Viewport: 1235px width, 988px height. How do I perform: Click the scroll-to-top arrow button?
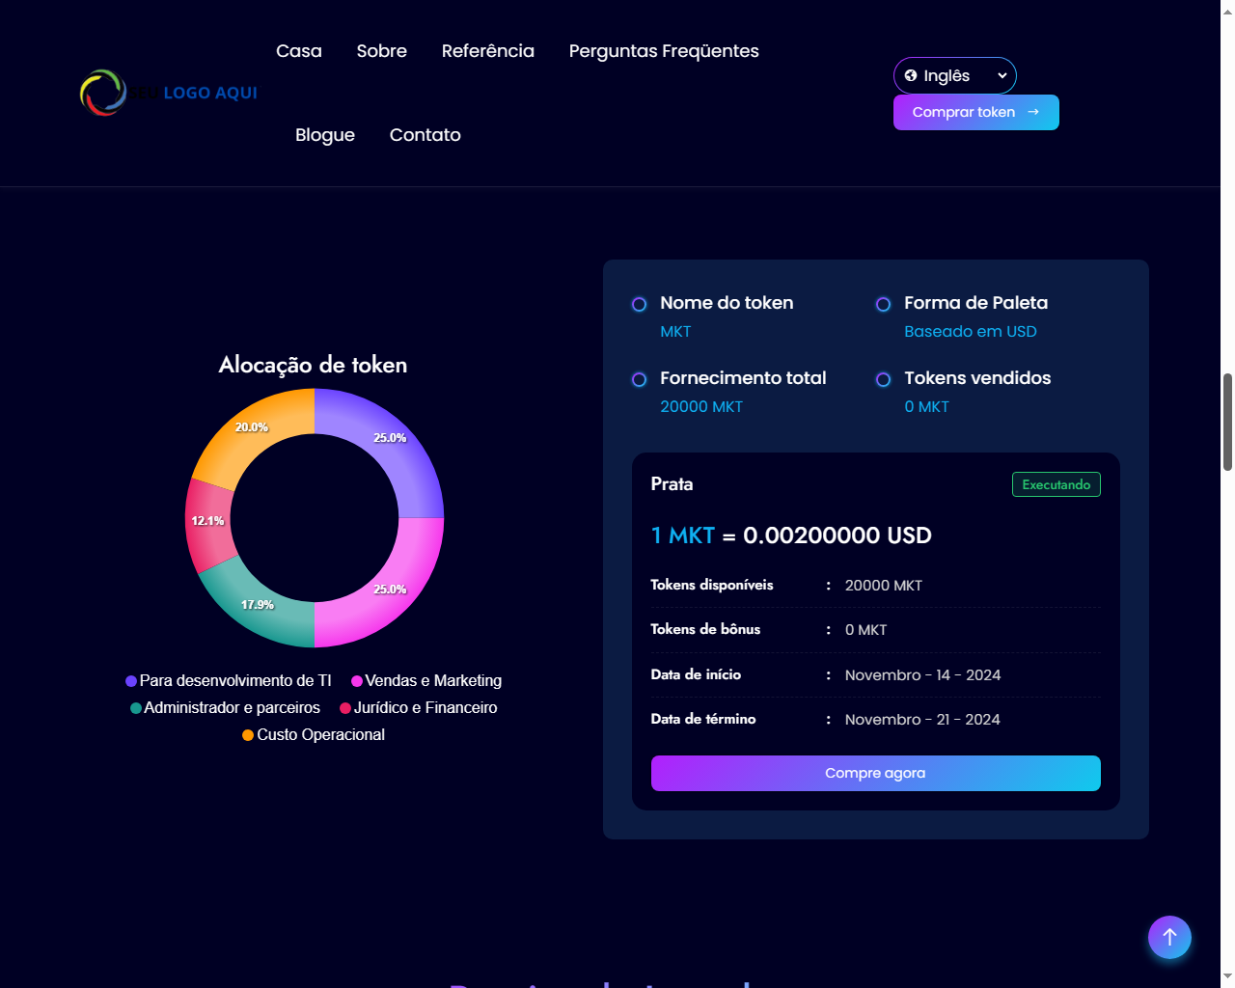pos(1169,937)
